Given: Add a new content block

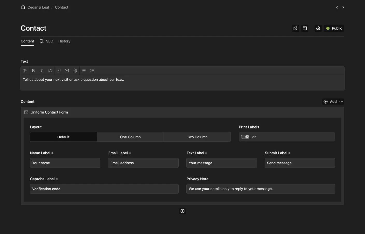Looking at the screenshot, I should pos(330,102).
